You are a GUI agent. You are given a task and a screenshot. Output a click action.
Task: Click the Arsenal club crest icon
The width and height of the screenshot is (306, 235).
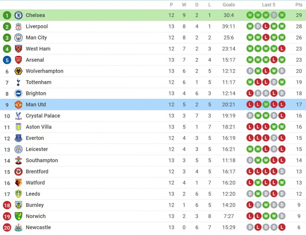pyautogui.click(x=18, y=60)
